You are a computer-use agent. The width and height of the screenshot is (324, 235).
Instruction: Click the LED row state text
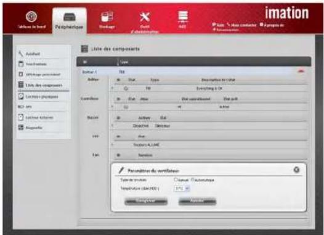tap(147, 145)
